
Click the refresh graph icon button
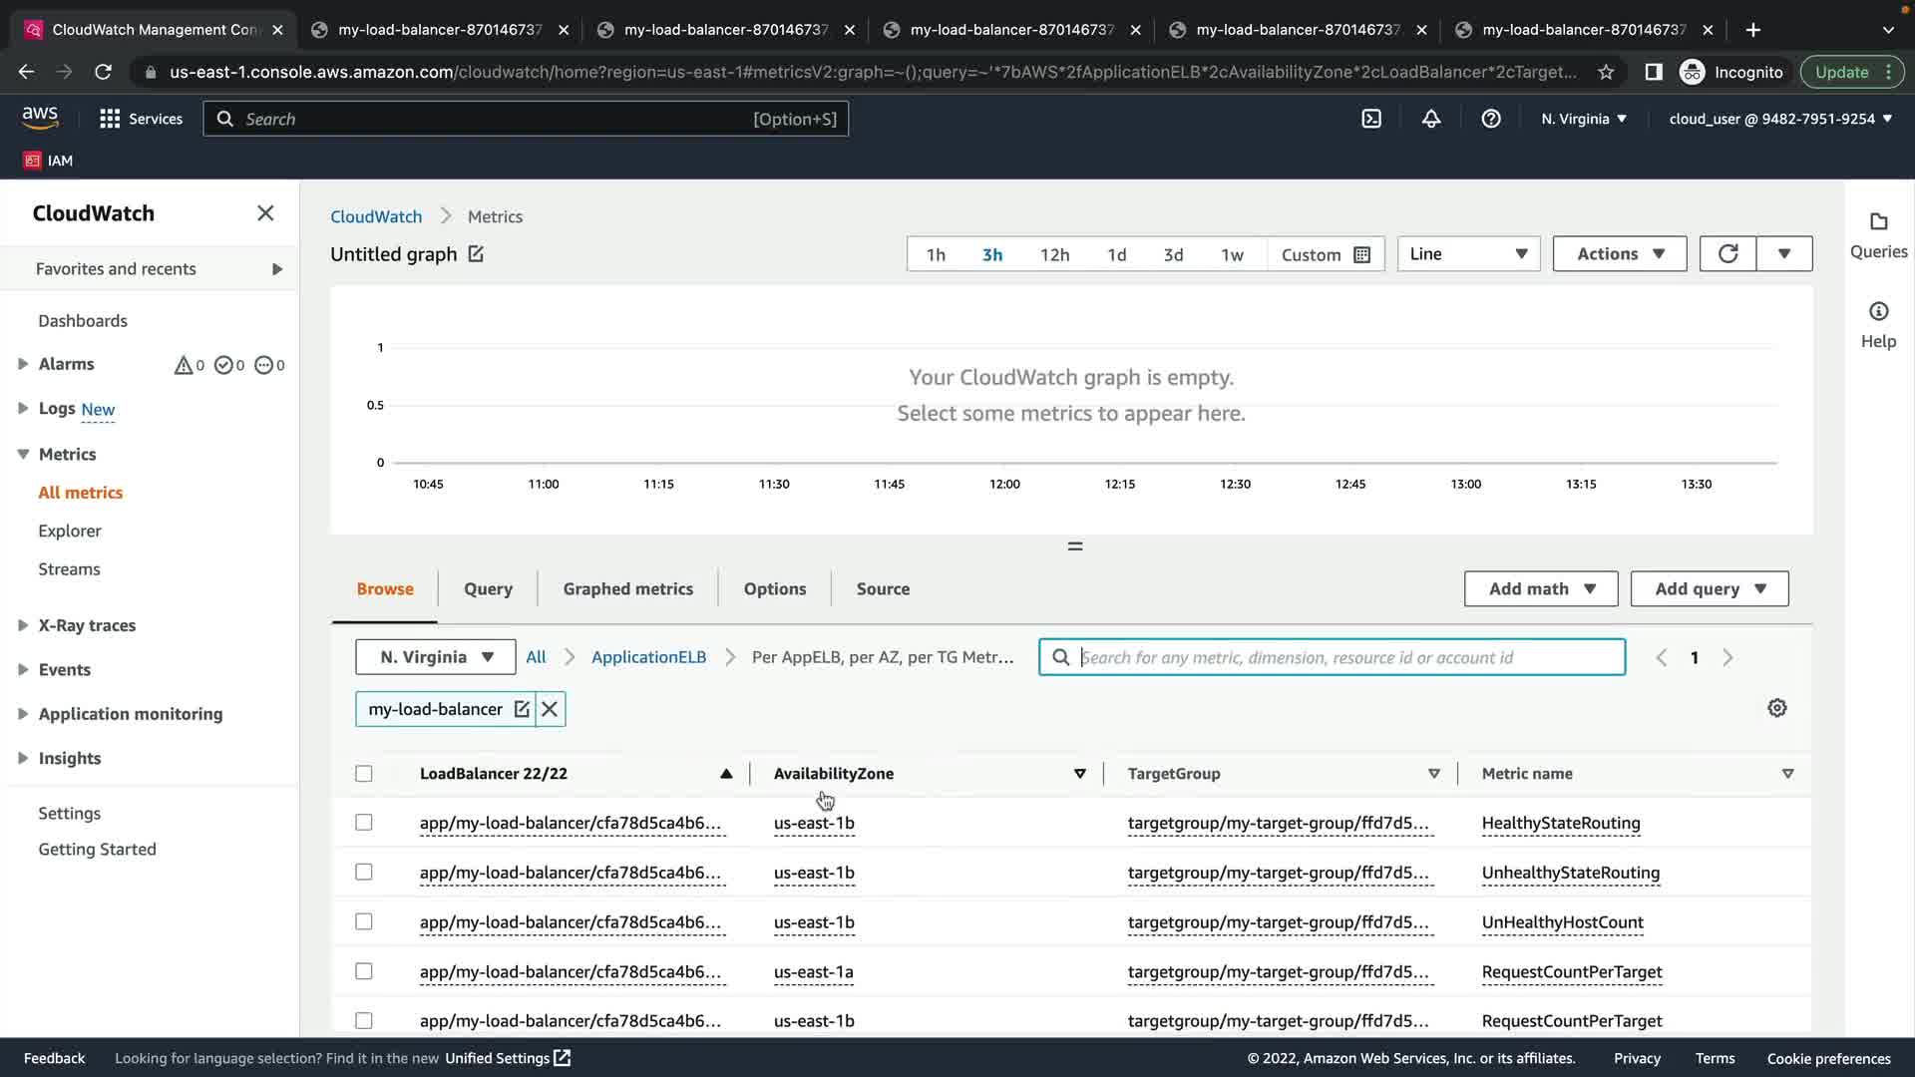click(1727, 254)
